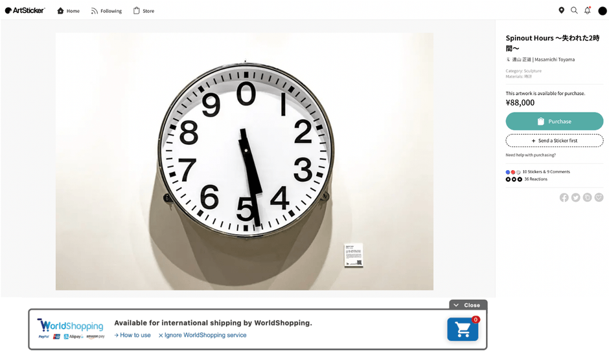Click the ArtSticker logo
The width and height of the screenshot is (609, 357).
pos(25,10)
